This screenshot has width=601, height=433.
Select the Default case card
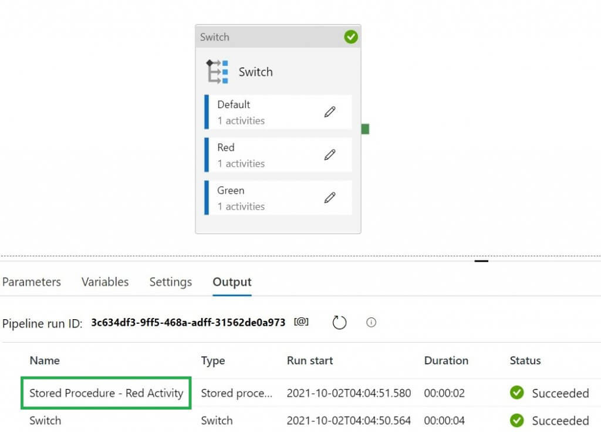point(278,112)
